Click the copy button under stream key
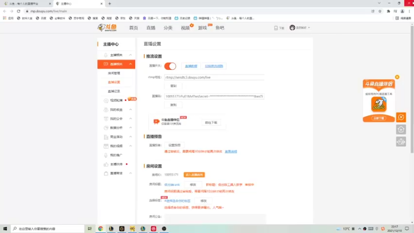 click(173, 105)
